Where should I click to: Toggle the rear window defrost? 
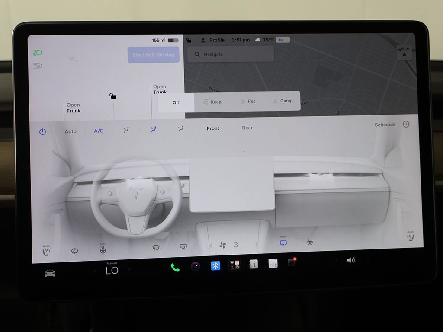[x=183, y=247]
